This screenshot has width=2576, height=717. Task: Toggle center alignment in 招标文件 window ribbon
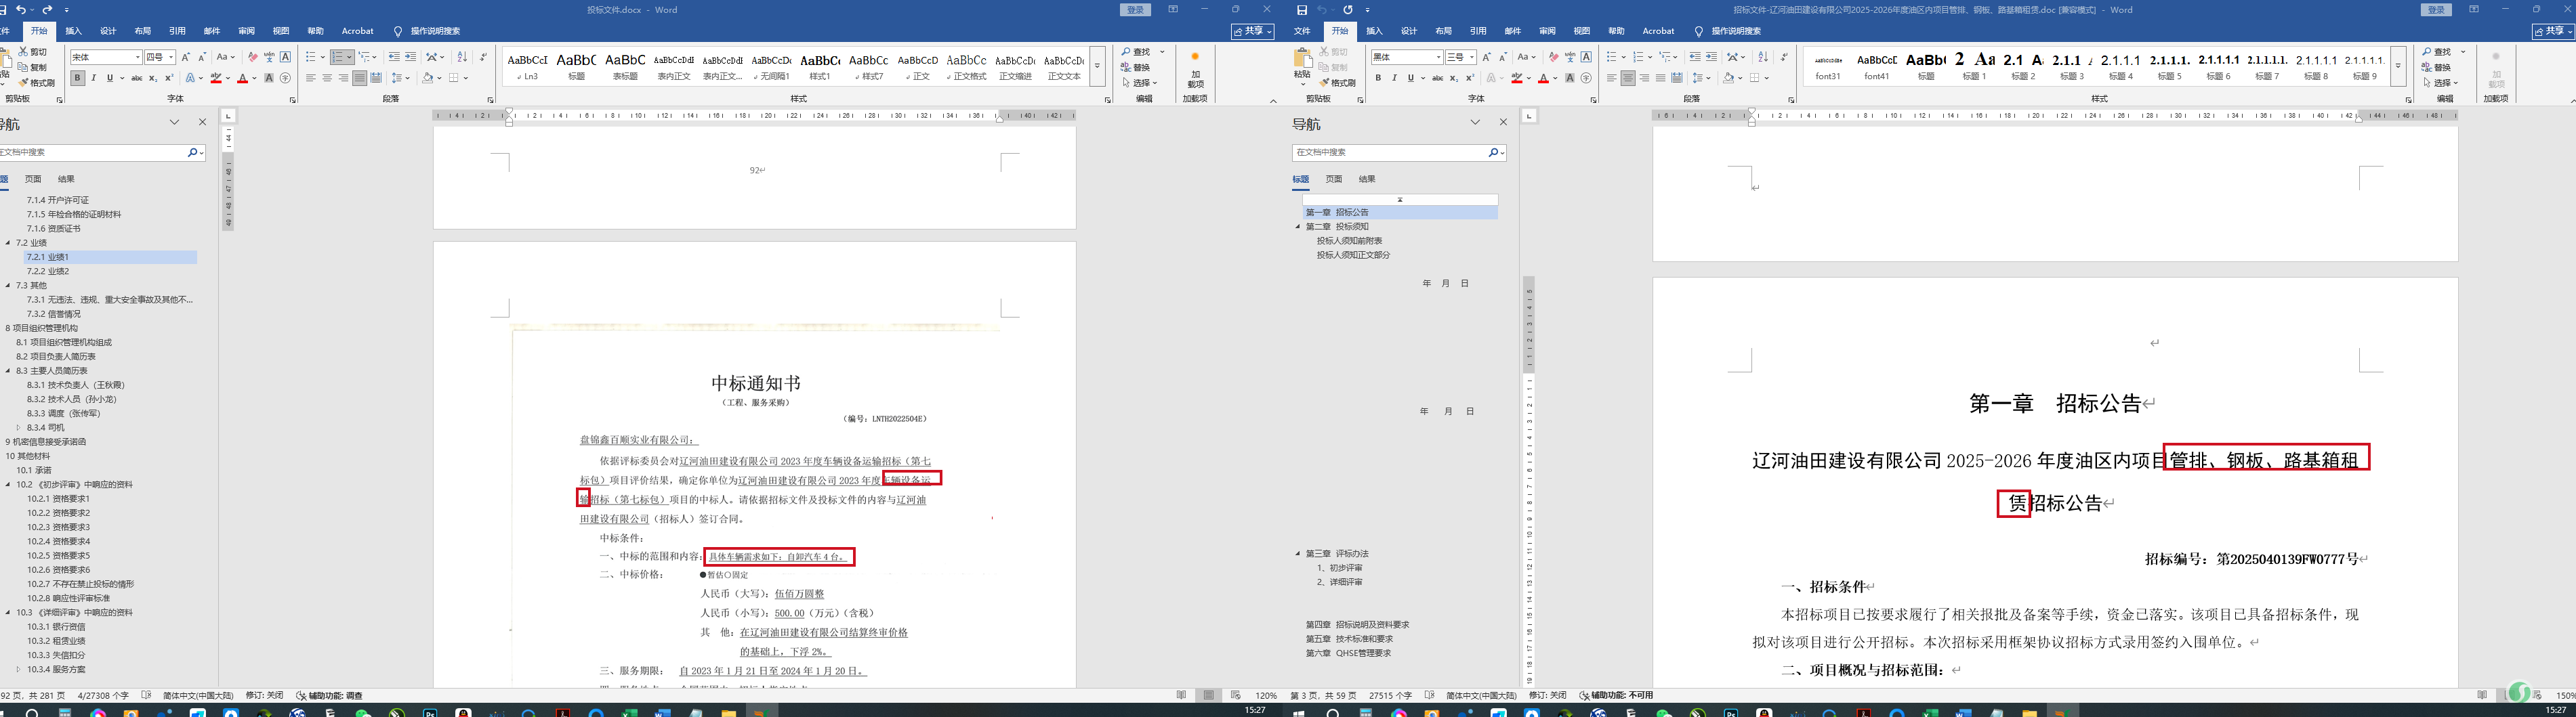(x=1628, y=78)
